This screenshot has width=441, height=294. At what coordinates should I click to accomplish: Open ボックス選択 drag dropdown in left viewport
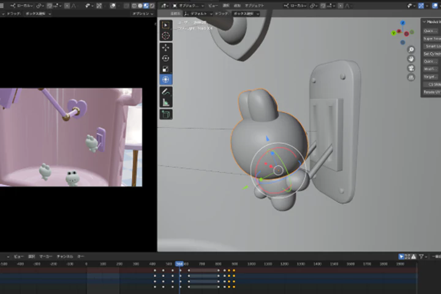click(x=38, y=13)
